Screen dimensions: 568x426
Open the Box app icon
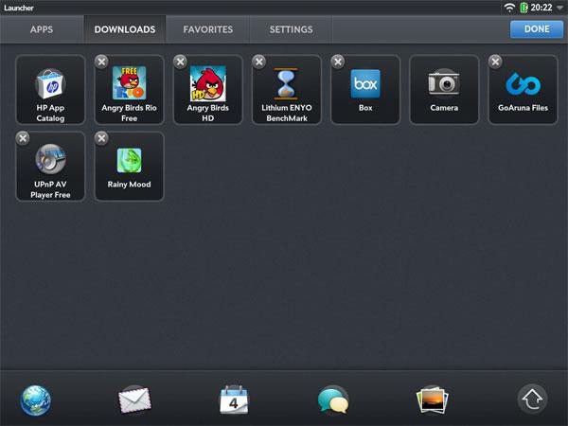365,83
